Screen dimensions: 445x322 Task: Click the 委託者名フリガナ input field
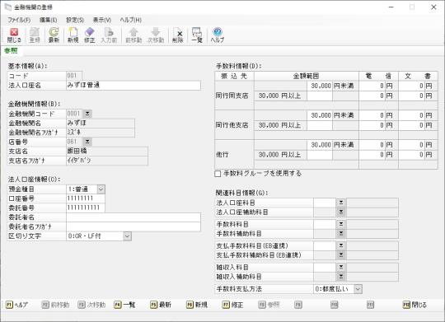[133, 226]
